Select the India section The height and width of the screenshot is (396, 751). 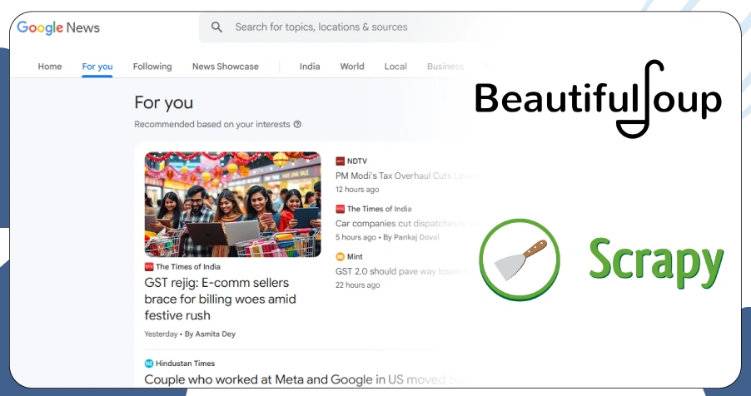(310, 67)
